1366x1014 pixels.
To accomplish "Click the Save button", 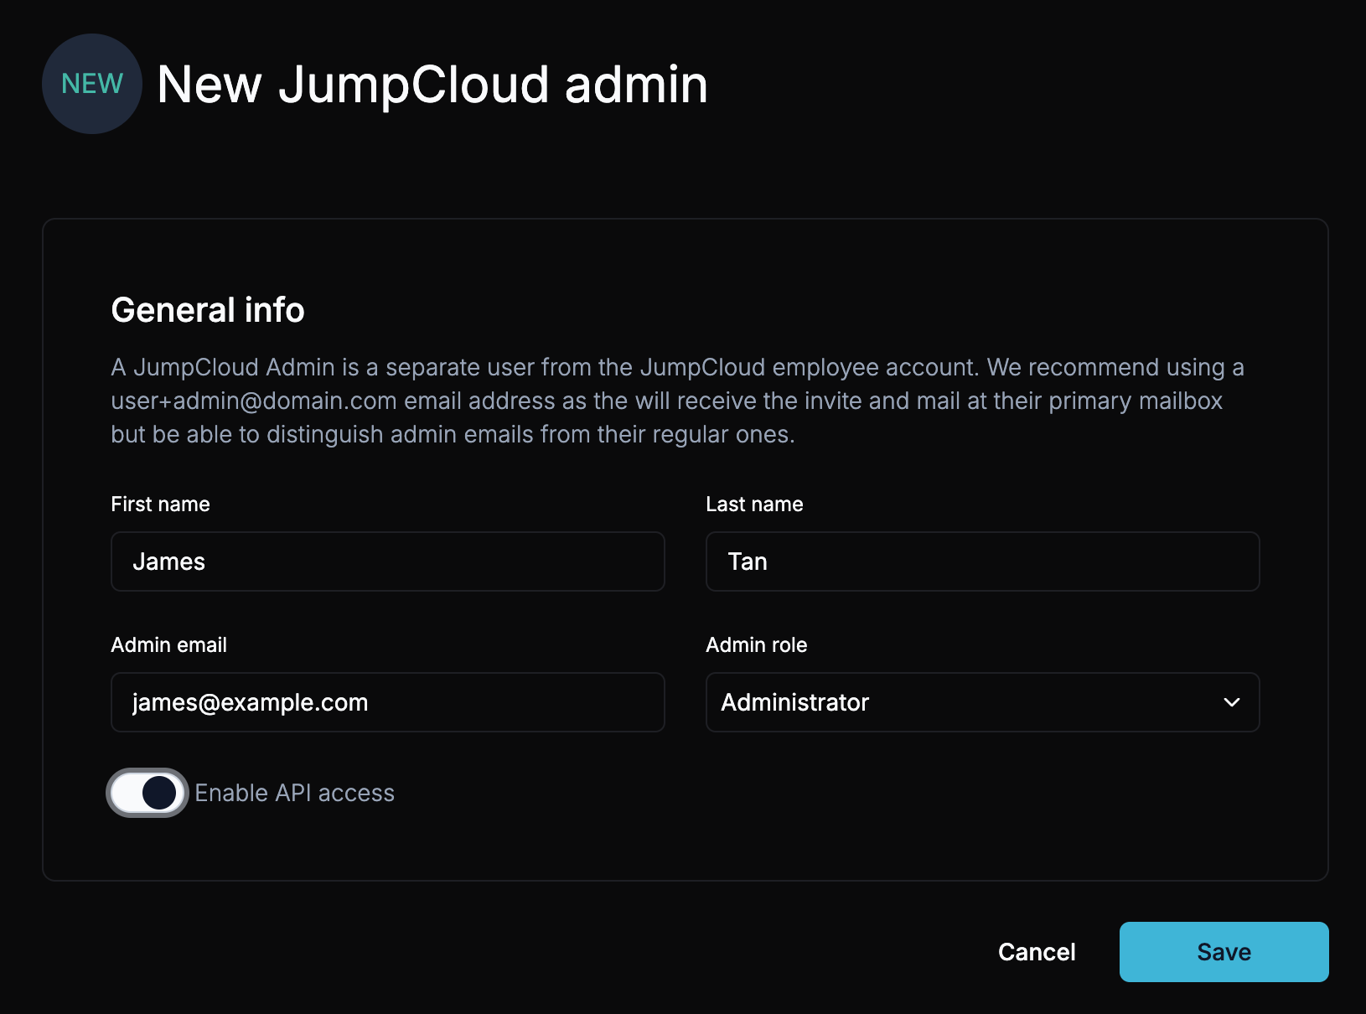I will point(1223,951).
